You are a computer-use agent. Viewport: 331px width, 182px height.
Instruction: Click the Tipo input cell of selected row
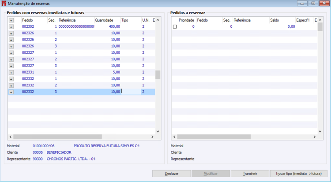coord(131,92)
